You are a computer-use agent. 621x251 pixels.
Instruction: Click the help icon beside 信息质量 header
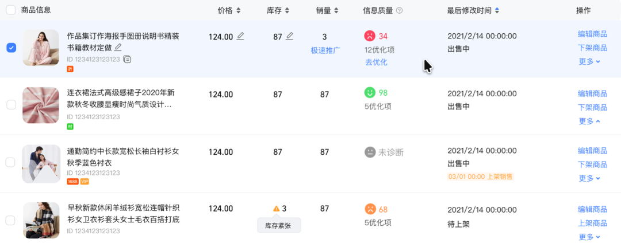[x=400, y=10]
